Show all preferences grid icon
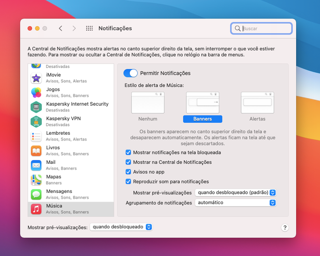 (89, 29)
